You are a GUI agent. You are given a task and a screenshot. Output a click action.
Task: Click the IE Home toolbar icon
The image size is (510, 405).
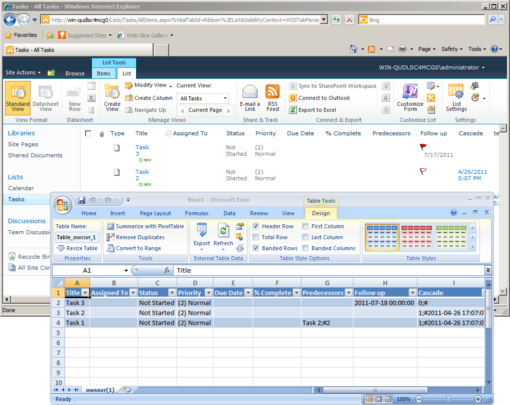tap(353, 49)
